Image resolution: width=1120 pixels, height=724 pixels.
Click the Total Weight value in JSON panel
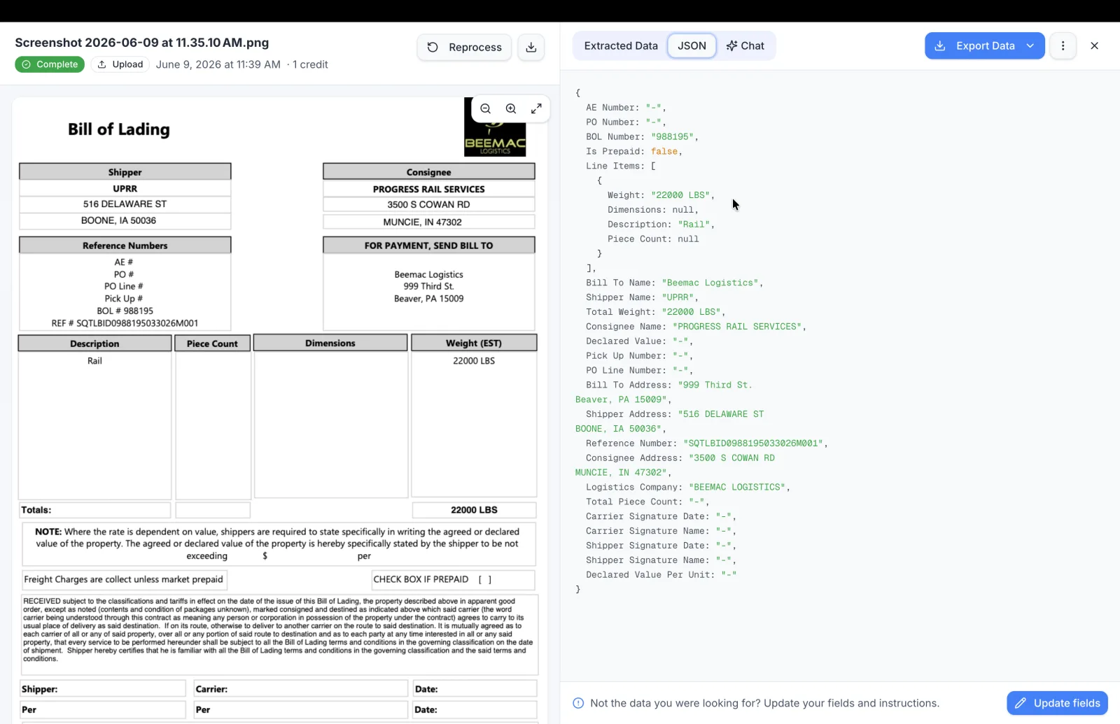coord(694,312)
